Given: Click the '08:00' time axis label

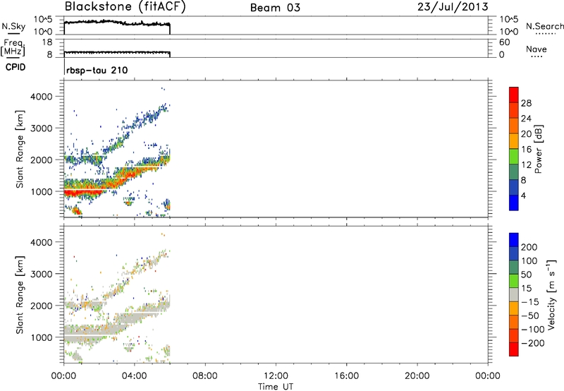Looking at the screenshot, I should [205, 376].
